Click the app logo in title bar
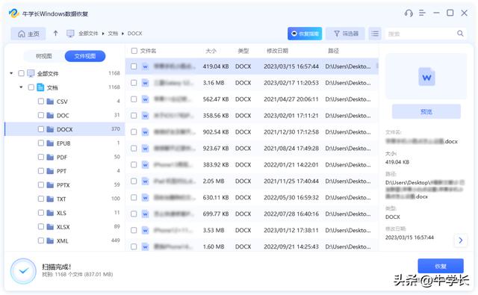Screen dimensions: 478x295 coord(13,13)
